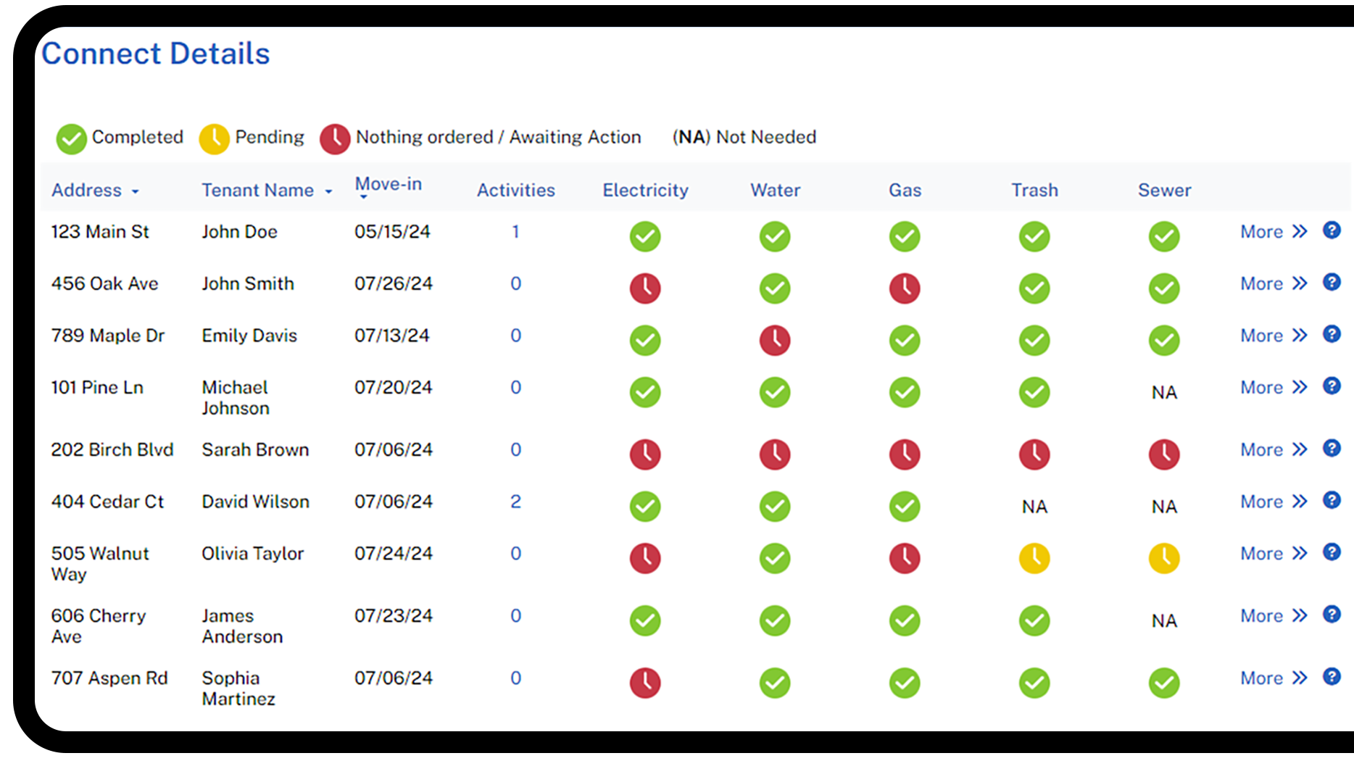
Task: Click move-in date 07/26/24
Action: coord(393,283)
